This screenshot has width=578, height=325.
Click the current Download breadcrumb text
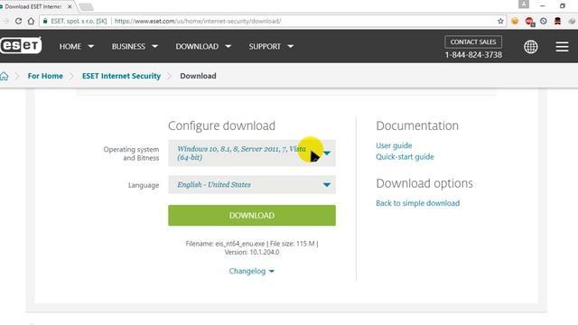point(198,76)
